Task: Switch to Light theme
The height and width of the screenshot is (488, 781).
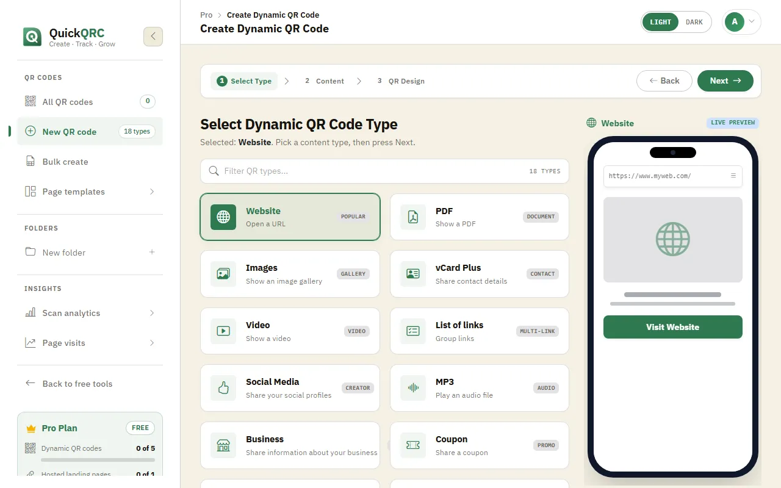Action: click(660, 22)
